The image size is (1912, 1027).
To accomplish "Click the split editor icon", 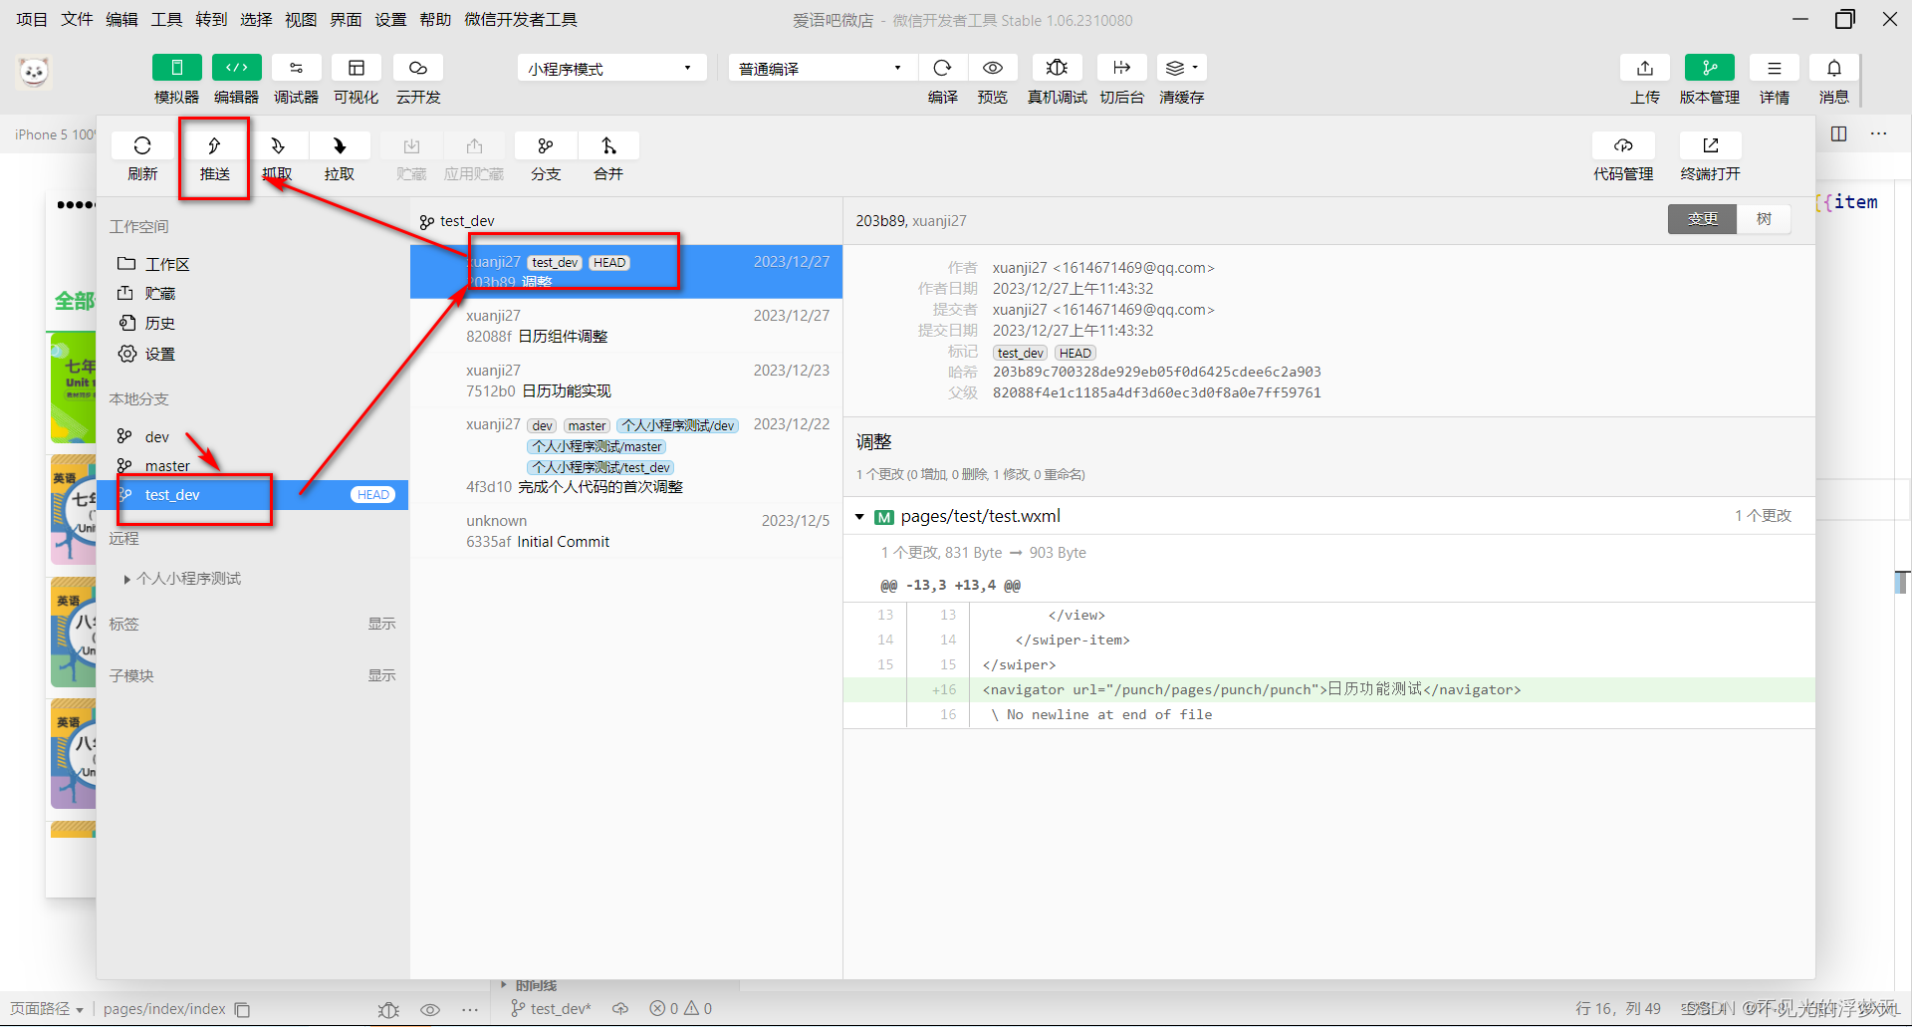I will click(1838, 133).
